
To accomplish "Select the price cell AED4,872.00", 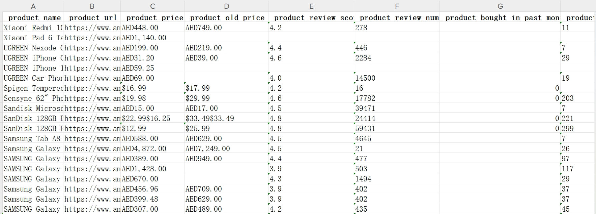I will tap(152, 148).
